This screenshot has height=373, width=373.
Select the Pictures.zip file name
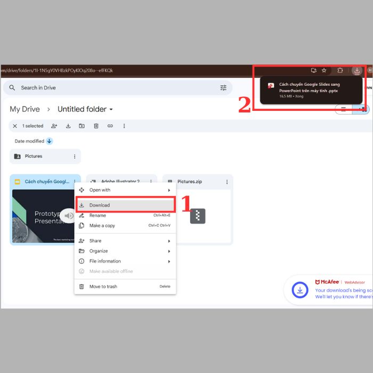pos(190,182)
